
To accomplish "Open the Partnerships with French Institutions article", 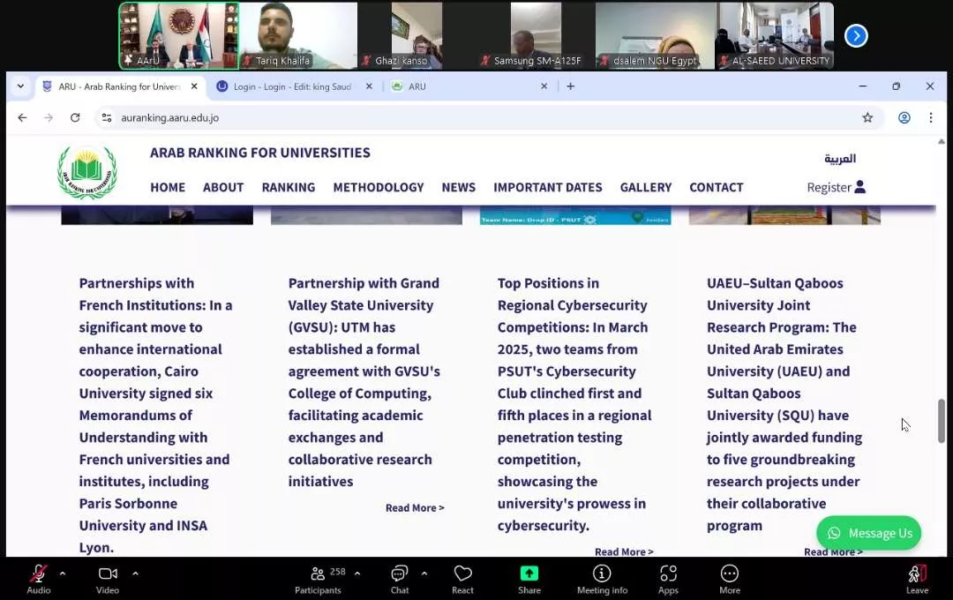I will pyautogui.click(x=155, y=415).
